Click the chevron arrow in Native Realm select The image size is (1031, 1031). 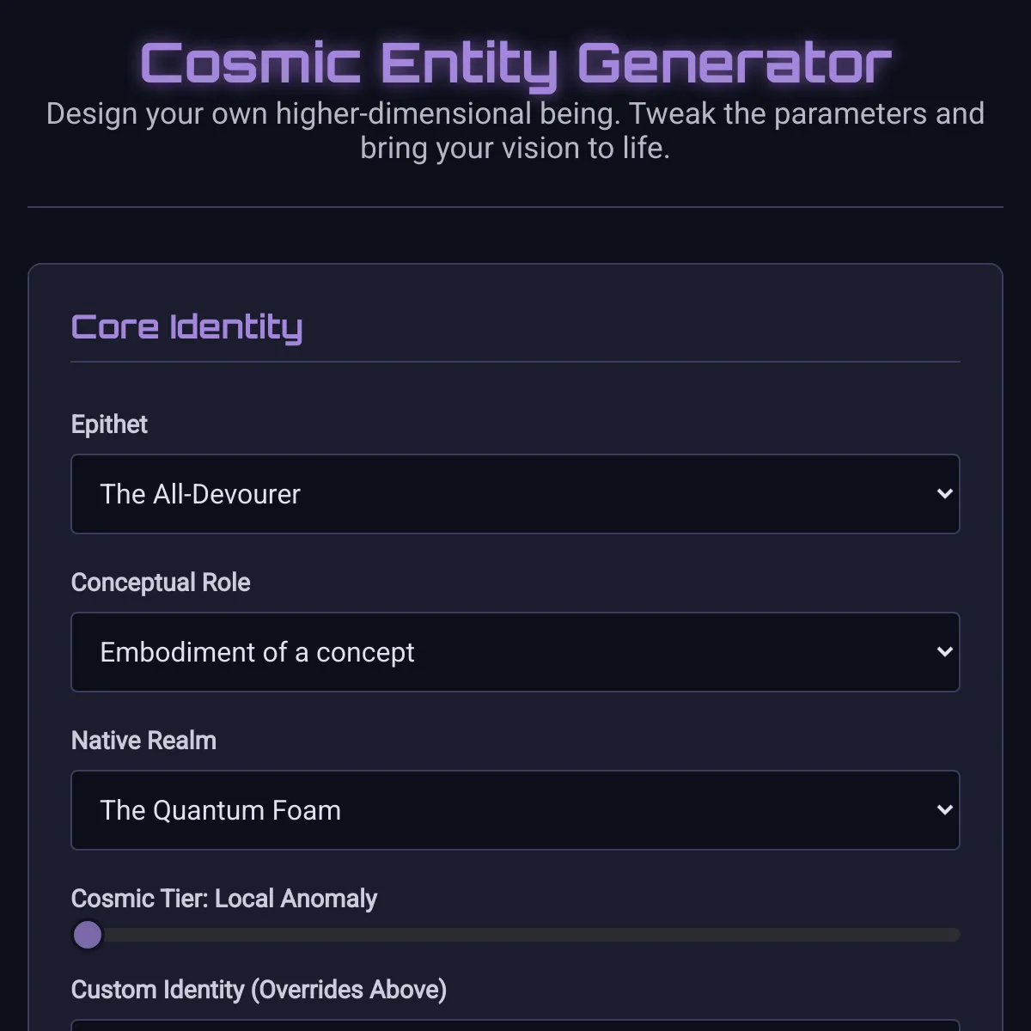tap(944, 810)
